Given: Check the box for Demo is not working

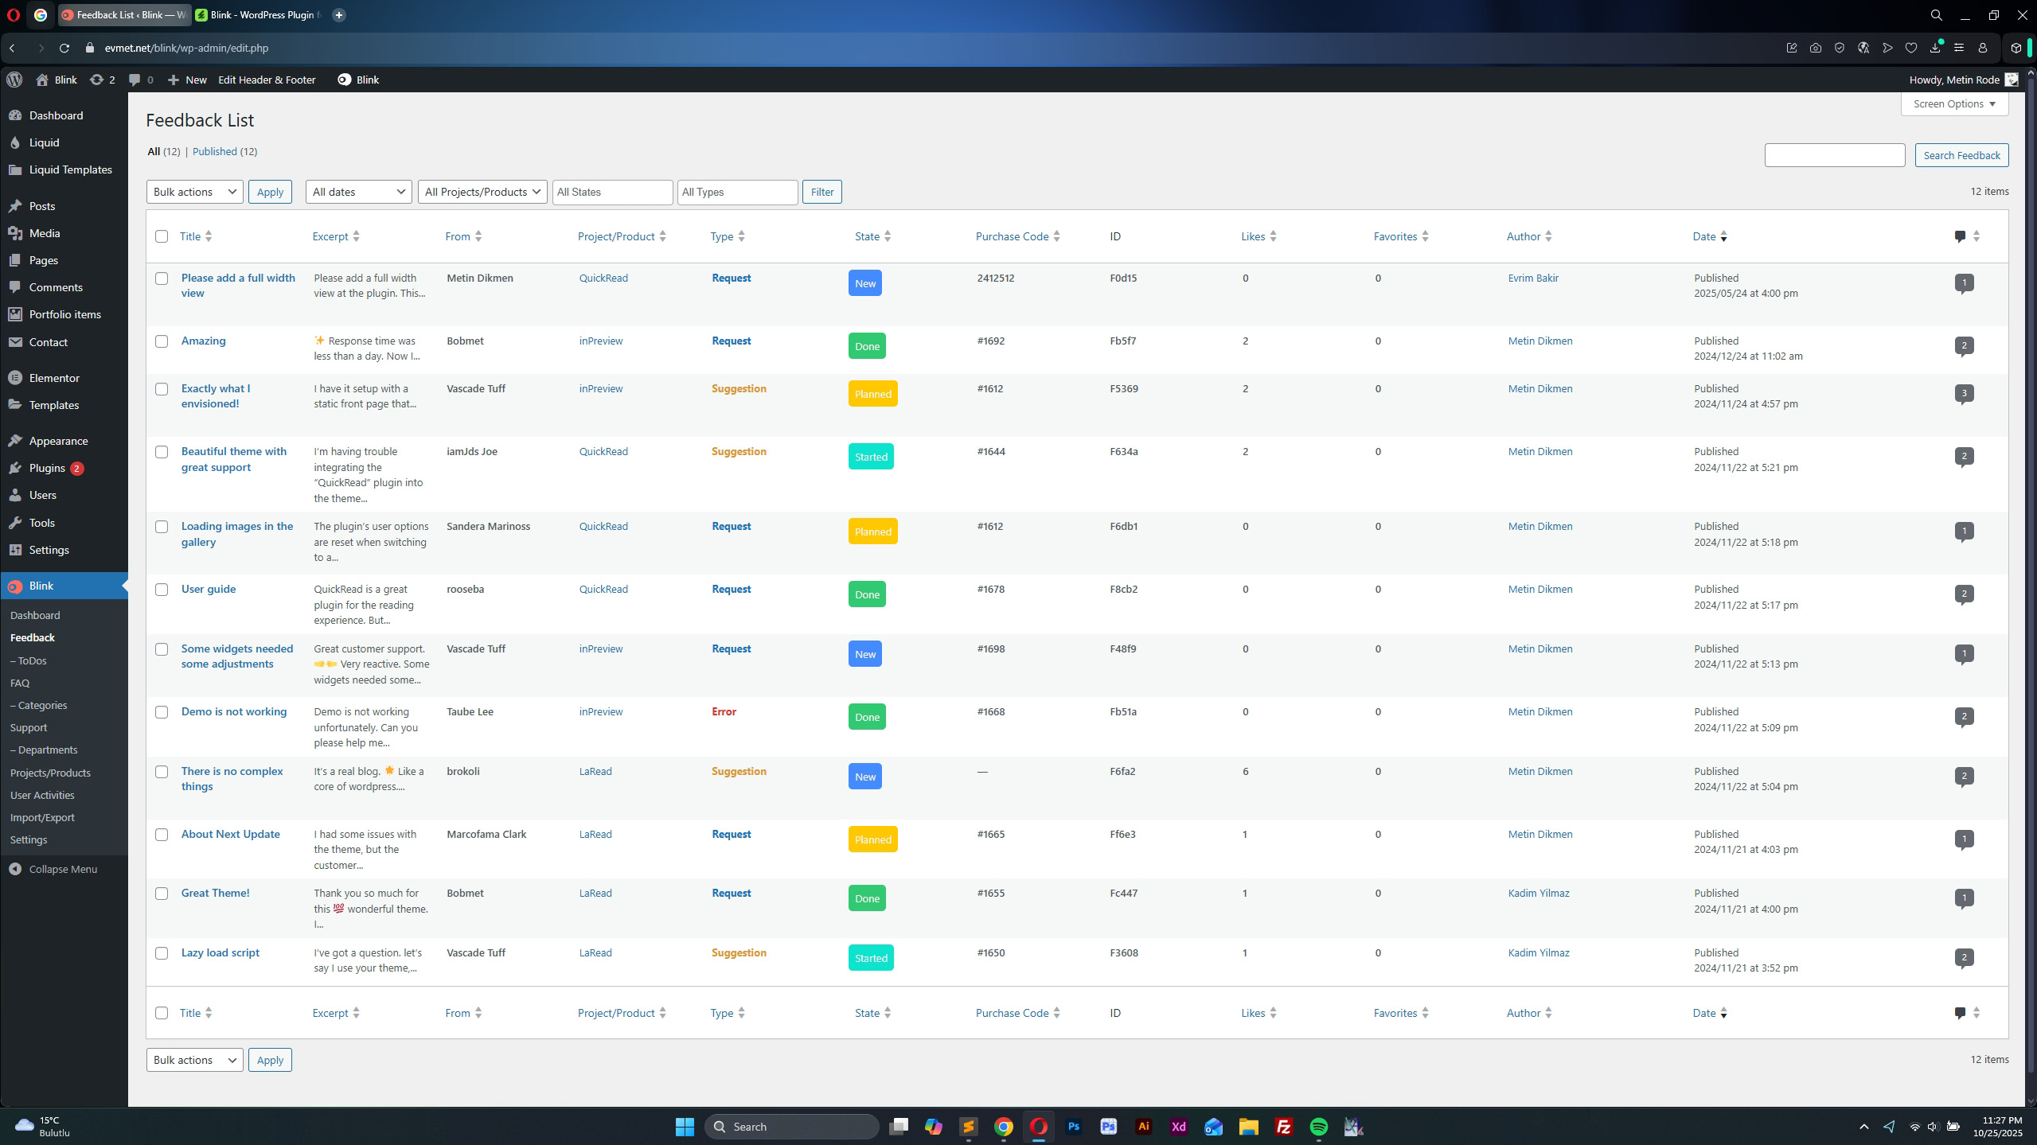Looking at the screenshot, I should (x=162, y=712).
